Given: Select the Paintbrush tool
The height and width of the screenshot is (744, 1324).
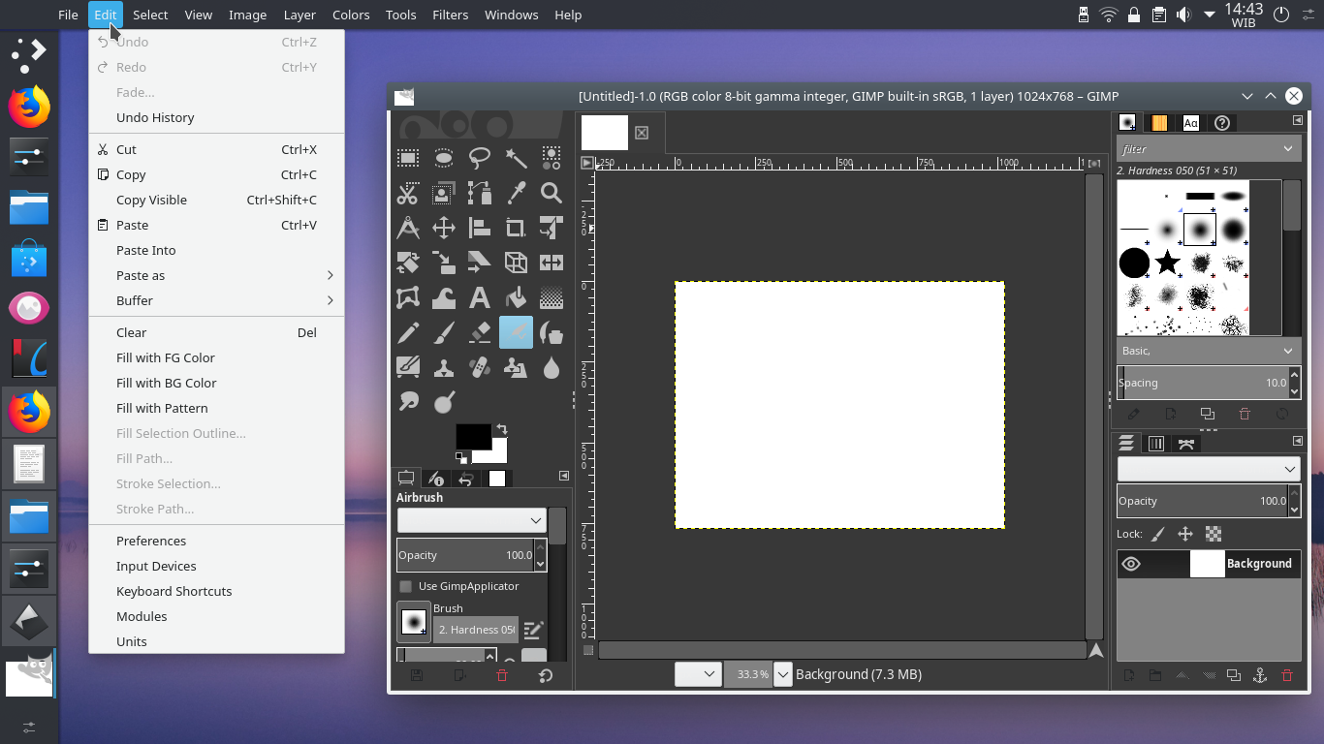Looking at the screenshot, I should [443, 332].
